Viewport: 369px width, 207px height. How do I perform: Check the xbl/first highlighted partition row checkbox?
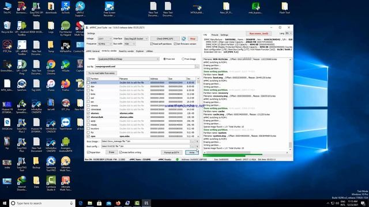point(88,83)
